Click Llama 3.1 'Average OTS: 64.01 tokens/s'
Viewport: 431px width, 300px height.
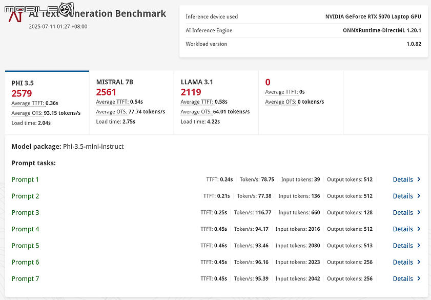click(x=215, y=112)
